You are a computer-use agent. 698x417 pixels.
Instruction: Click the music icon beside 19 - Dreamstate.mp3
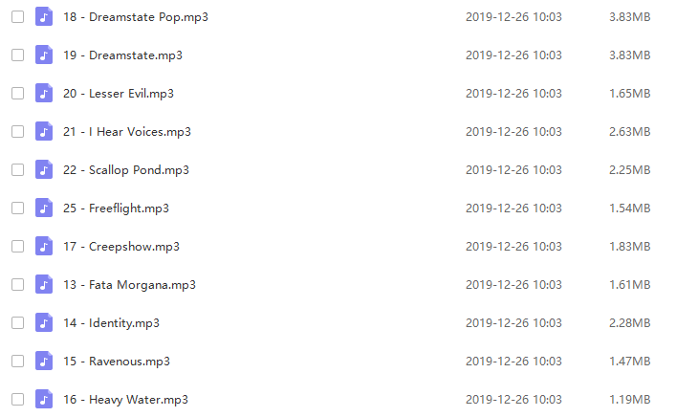coord(44,55)
